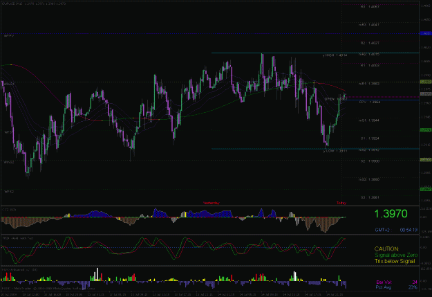The width and height of the screenshot is (432, 297).
Task: Click the Trix below Signal message
Action: point(395,261)
